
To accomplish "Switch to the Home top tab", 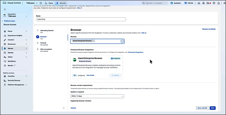I will (x=49, y=3).
